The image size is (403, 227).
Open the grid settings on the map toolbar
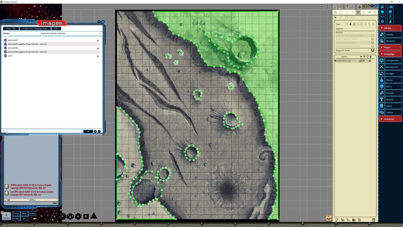click(375, 12)
